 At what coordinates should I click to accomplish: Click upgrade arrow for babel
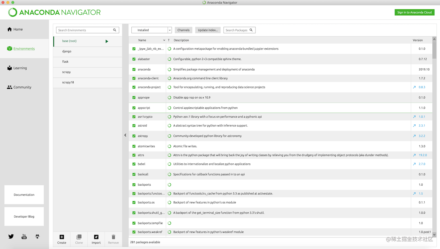(x=414, y=164)
